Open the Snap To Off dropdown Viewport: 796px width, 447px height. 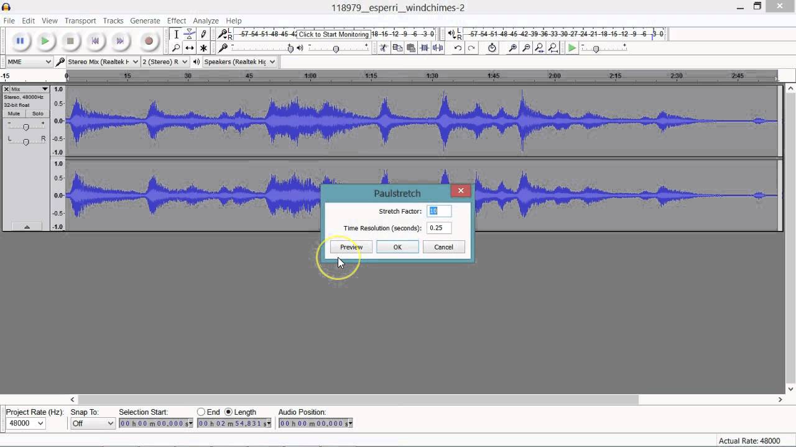[x=93, y=423]
